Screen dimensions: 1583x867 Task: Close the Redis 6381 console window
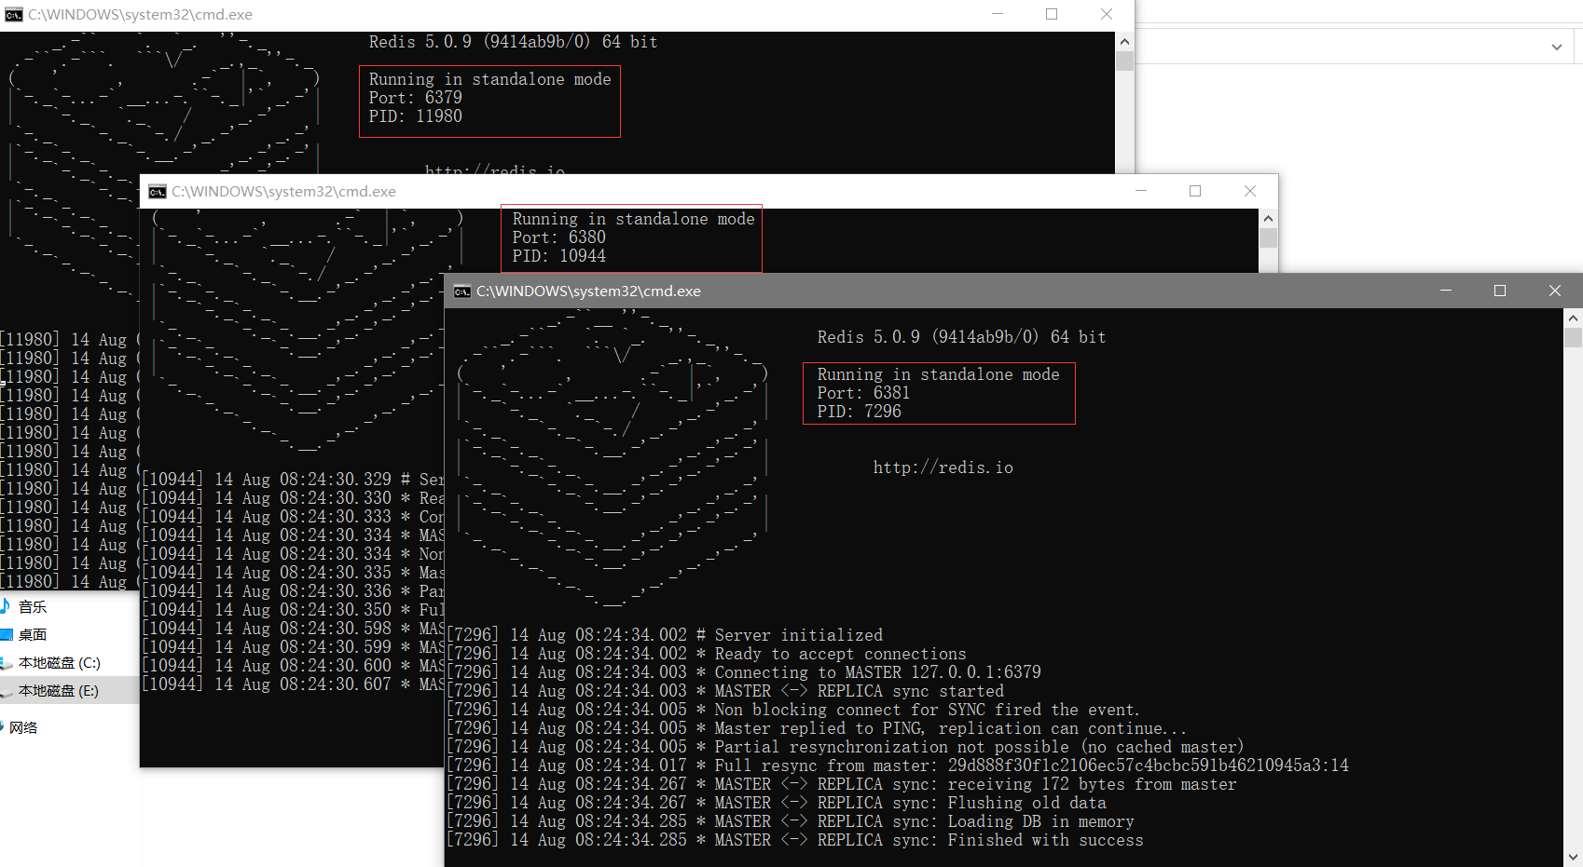point(1555,291)
